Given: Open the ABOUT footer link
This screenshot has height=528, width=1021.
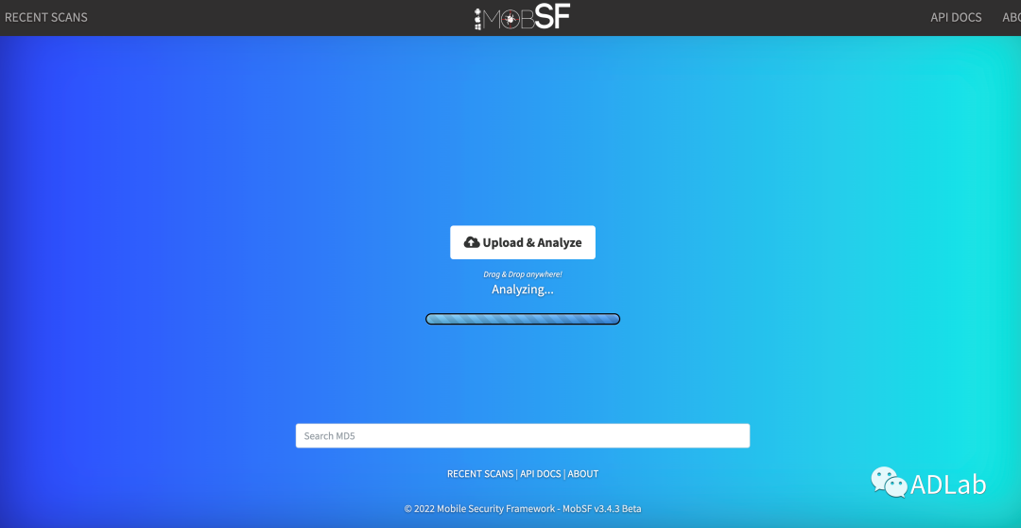Looking at the screenshot, I should click(x=582, y=474).
